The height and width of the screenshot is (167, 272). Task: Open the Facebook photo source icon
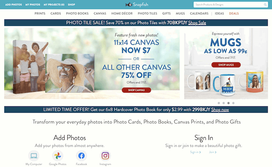(81, 156)
